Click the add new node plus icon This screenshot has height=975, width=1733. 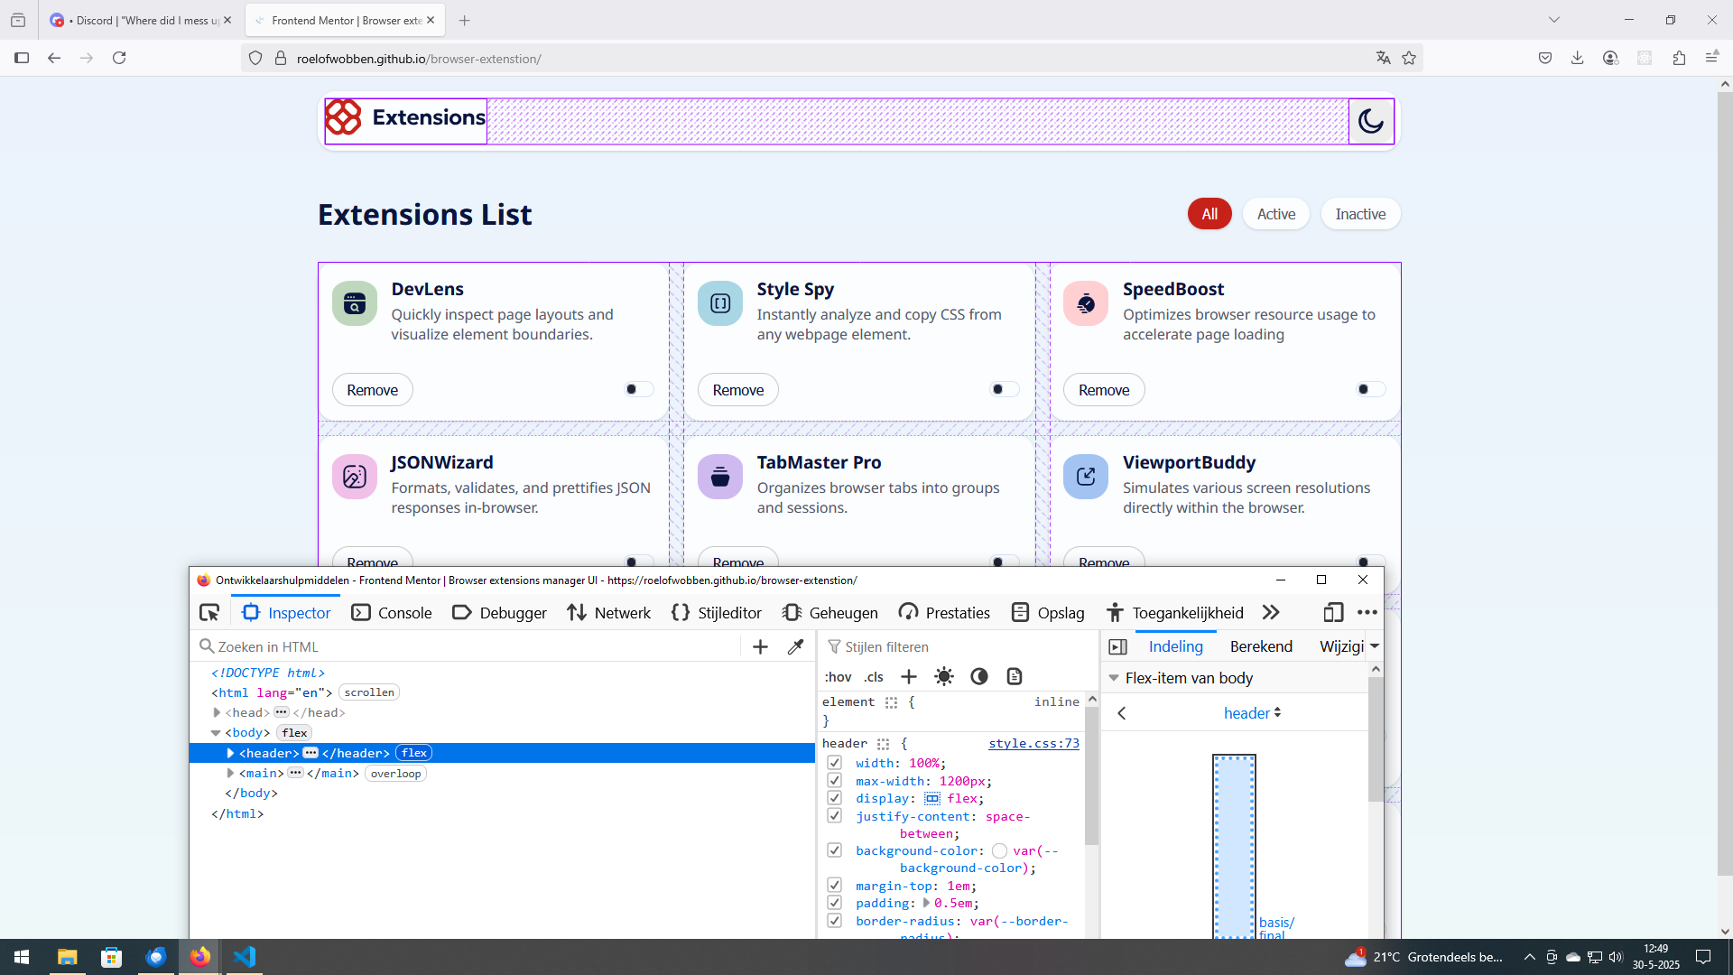[760, 646]
